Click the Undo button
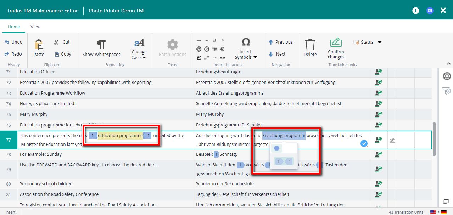 pos(13,42)
